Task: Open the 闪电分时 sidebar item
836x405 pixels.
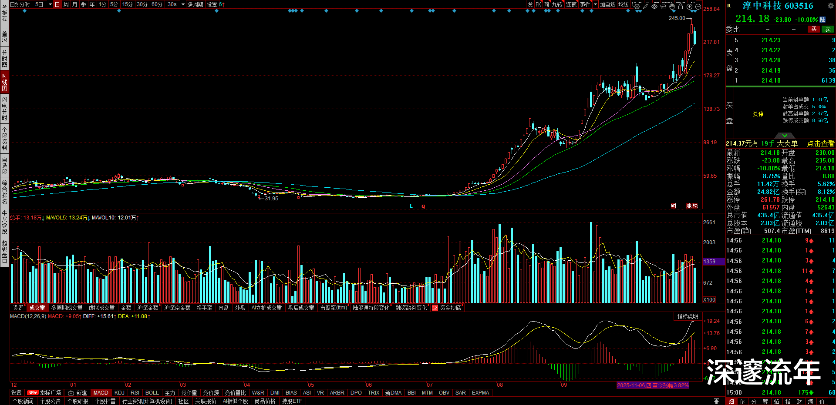Action: click(x=4, y=109)
